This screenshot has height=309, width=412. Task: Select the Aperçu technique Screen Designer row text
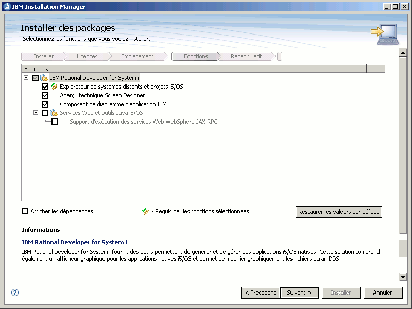pos(102,95)
